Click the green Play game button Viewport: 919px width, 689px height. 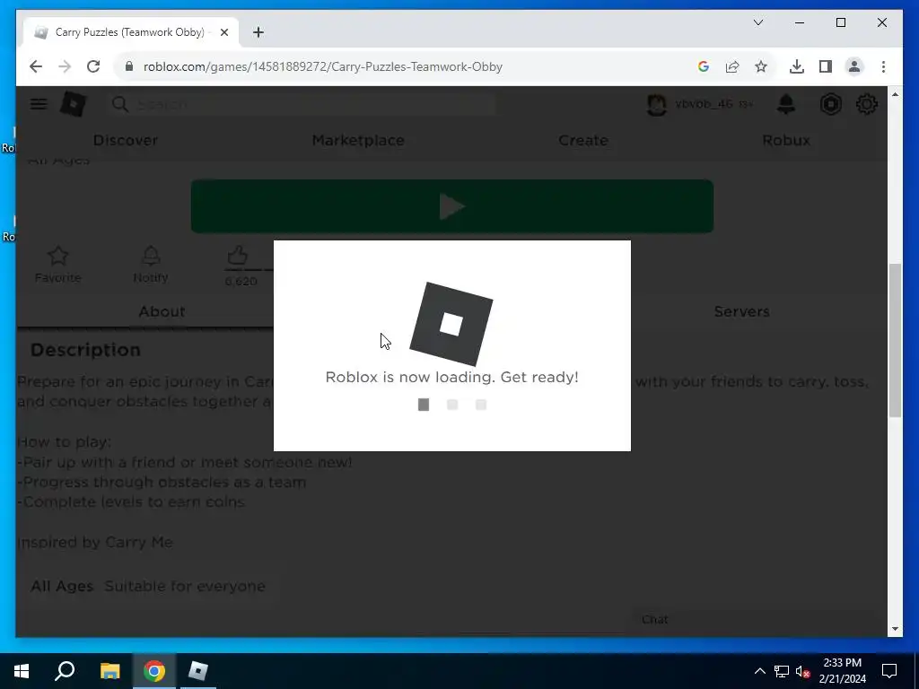click(452, 206)
